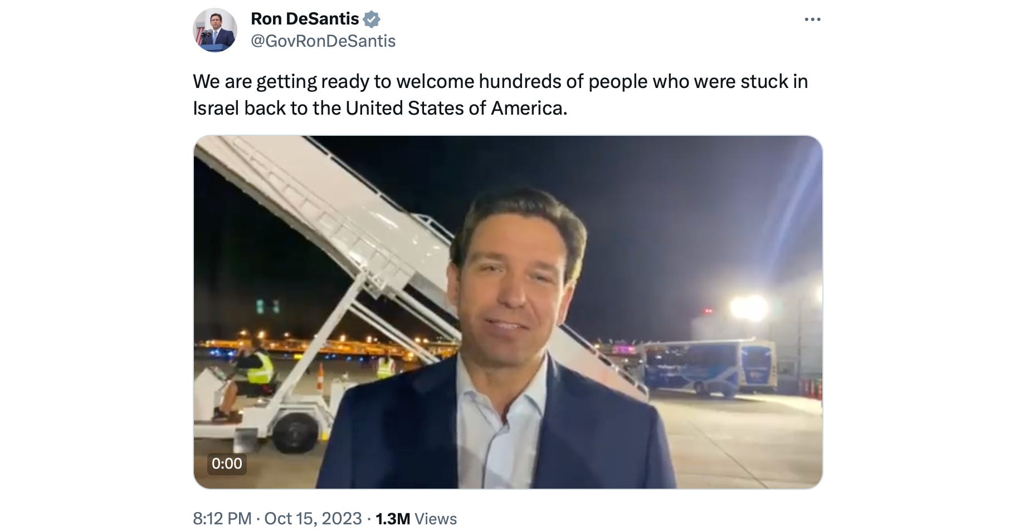Open the @GovRonDeSantis handle link
Image resolution: width=1014 pixels, height=531 pixels.
(x=323, y=41)
